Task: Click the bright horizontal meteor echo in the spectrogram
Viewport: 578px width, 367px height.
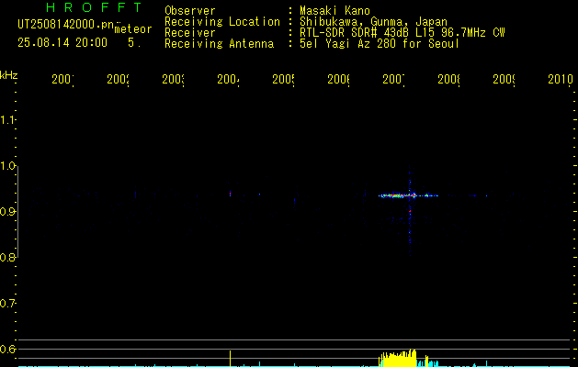Action: 408,195
